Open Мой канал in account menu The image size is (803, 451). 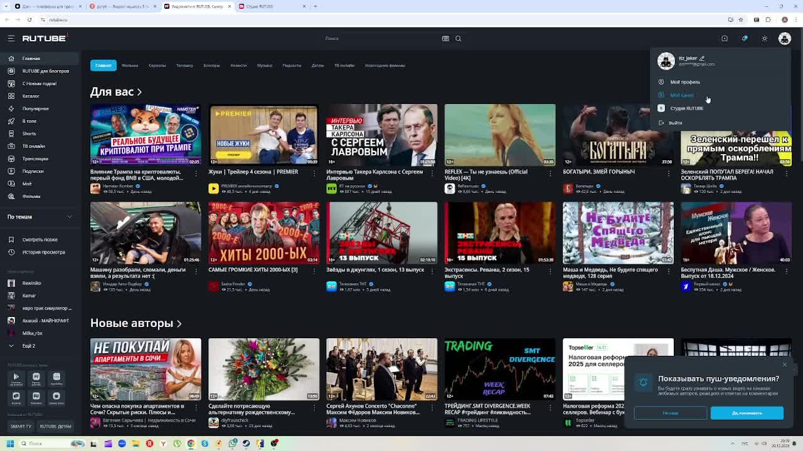(x=681, y=95)
